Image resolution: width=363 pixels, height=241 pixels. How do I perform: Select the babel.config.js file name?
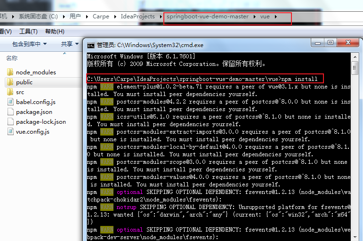[36, 102]
